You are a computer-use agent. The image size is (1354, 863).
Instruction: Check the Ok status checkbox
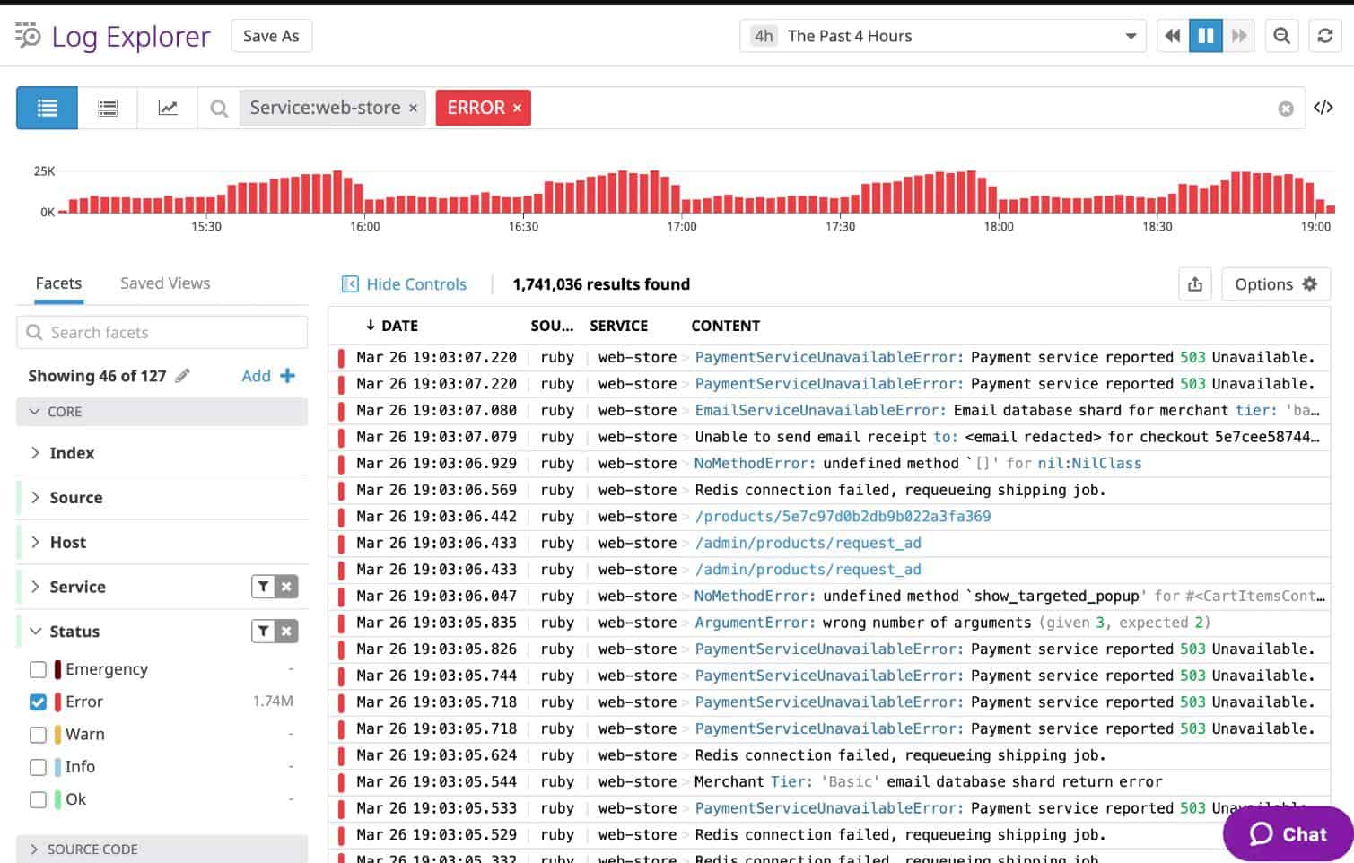38,799
